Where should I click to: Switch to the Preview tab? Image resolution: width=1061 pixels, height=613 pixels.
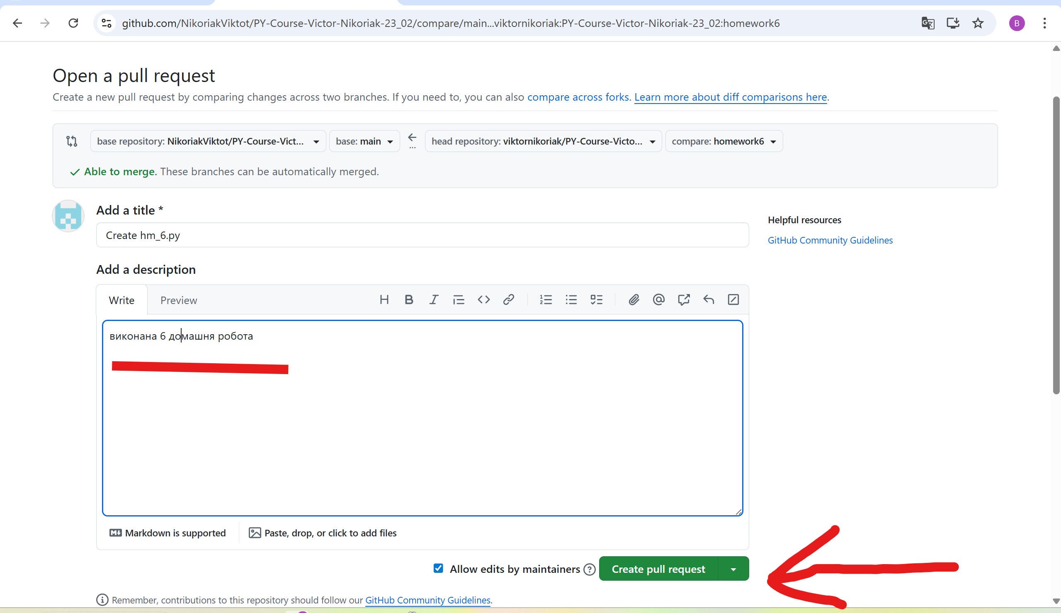point(179,300)
